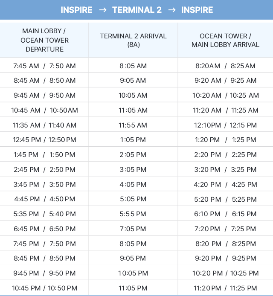Select the 6:10 PM / 6:15 PM arrival cell
Image resolution: width=273 pixels, height=296 pixels.
pyautogui.click(x=225, y=214)
